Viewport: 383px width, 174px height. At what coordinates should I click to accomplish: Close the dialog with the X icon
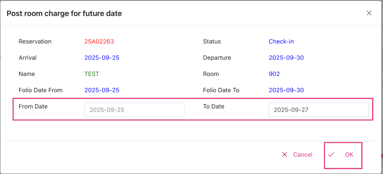[369, 13]
